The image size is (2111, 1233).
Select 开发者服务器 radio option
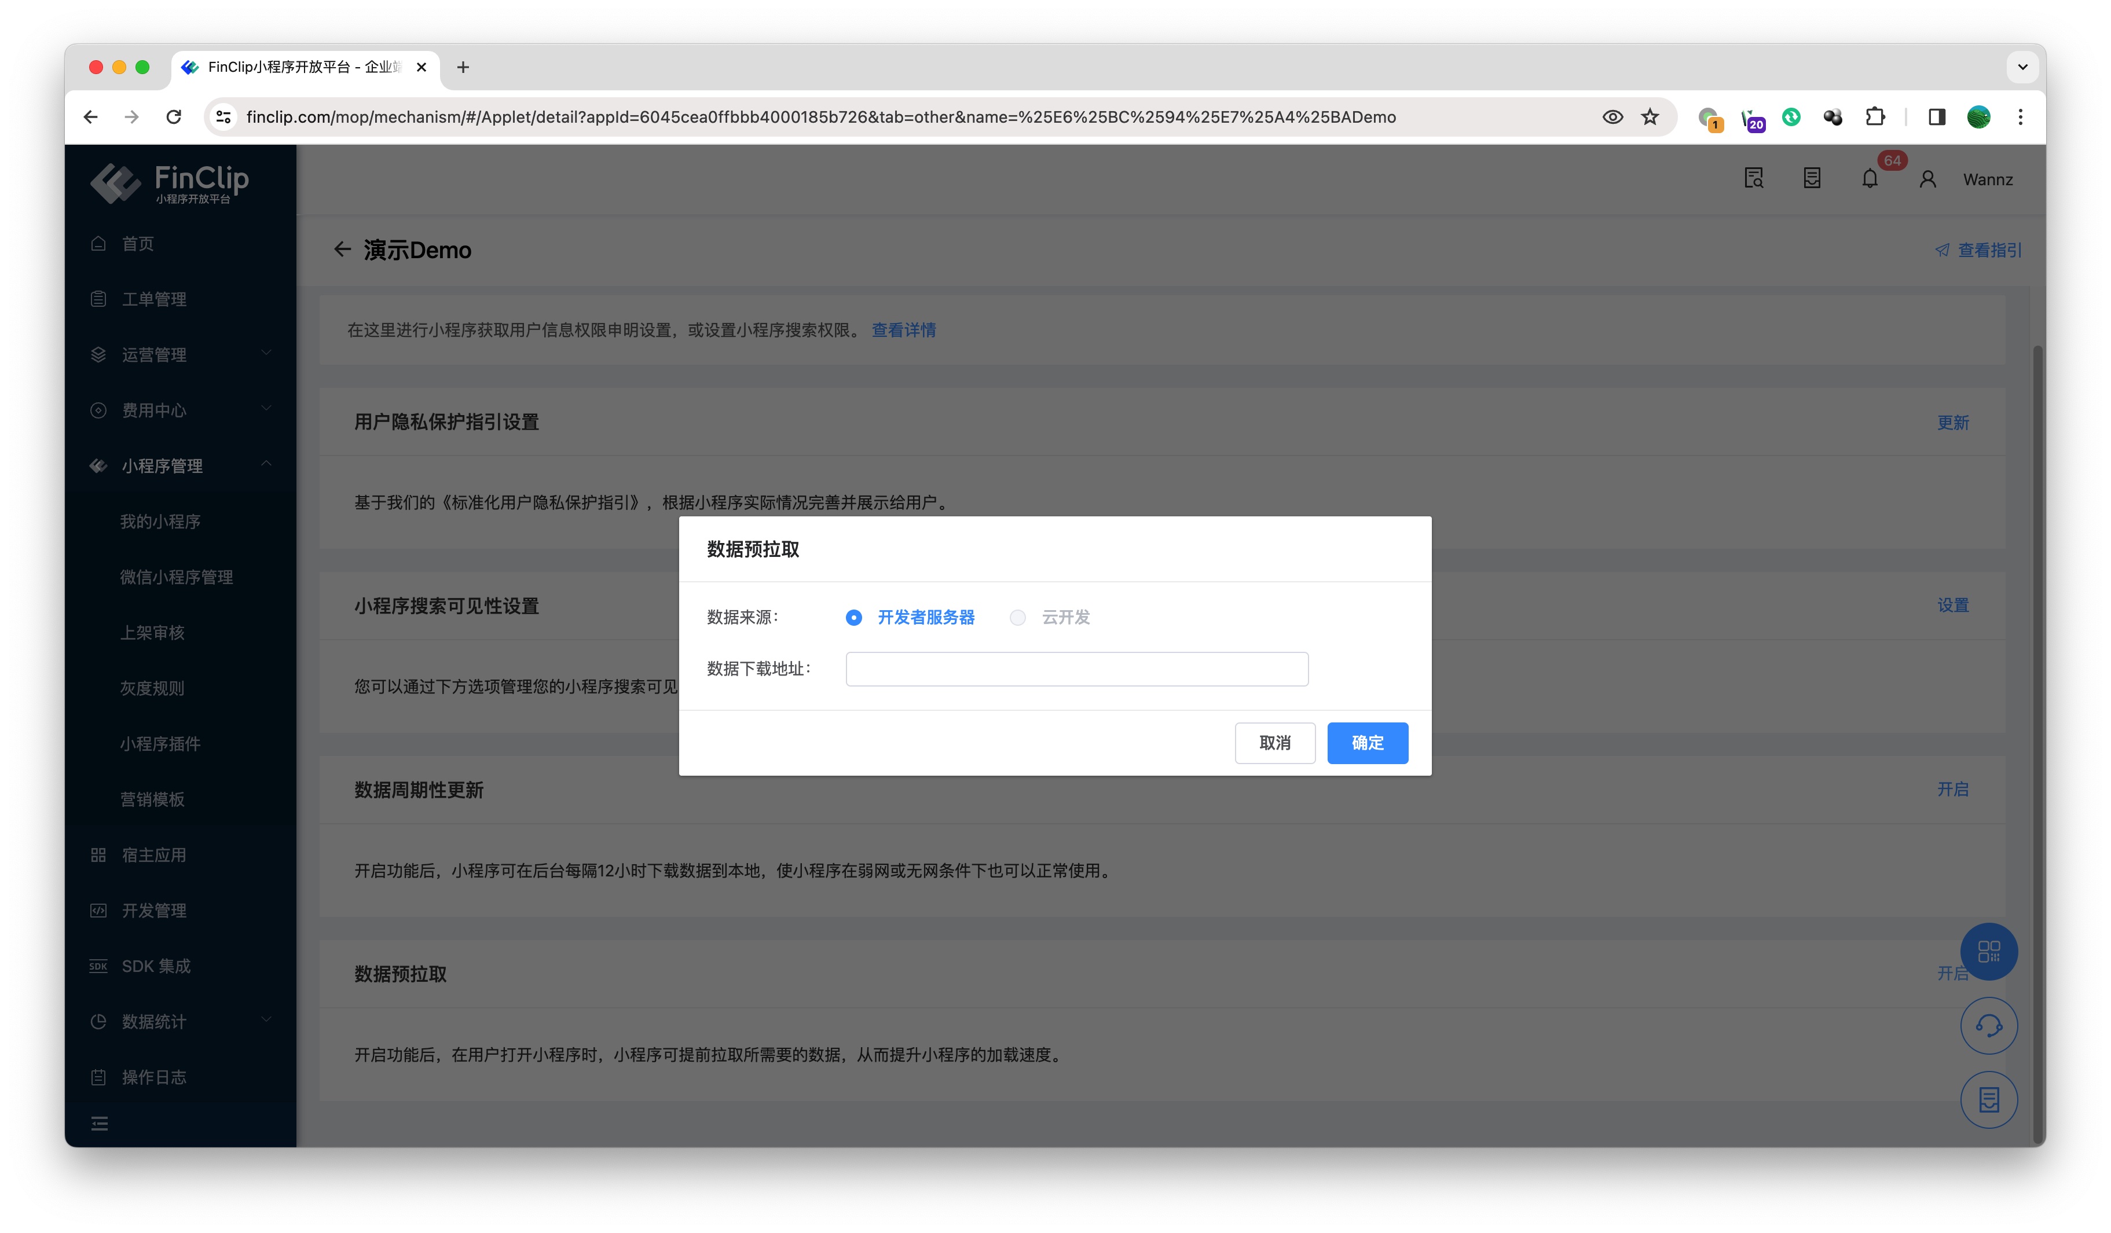pos(853,617)
